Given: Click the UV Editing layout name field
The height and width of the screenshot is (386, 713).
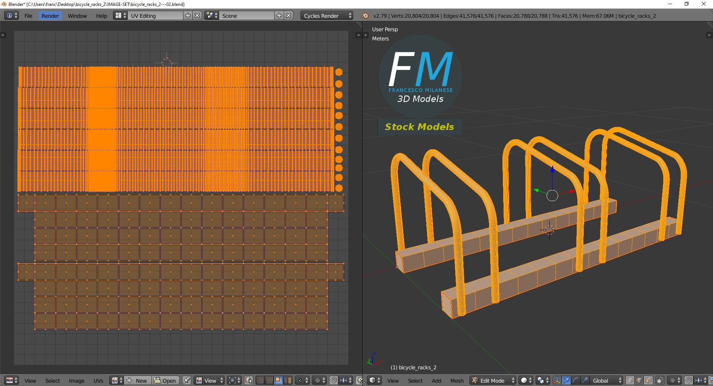Looking at the screenshot, I should [x=155, y=16].
